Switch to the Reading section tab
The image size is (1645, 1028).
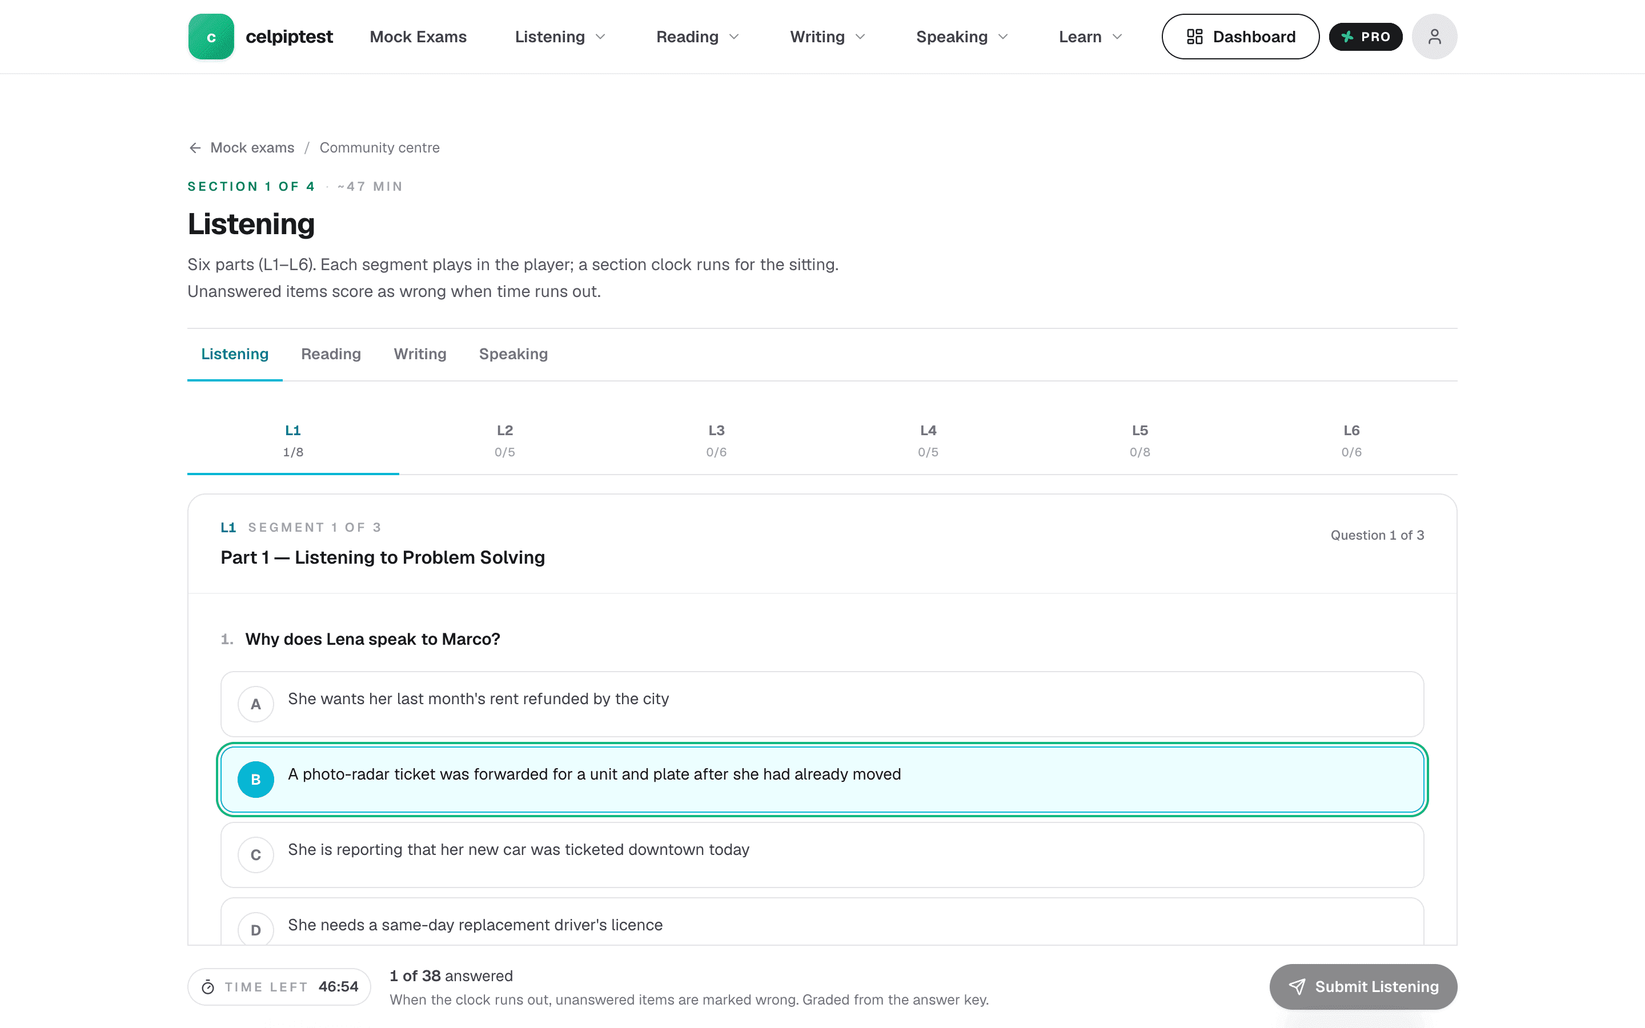331,354
